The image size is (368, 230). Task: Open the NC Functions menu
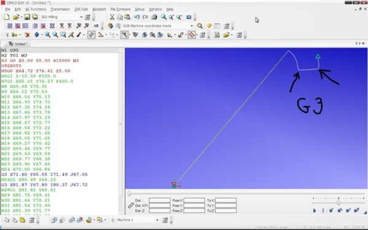click(x=36, y=9)
